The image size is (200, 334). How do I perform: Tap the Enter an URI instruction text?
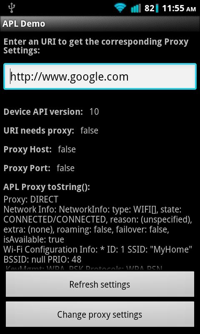point(96,46)
